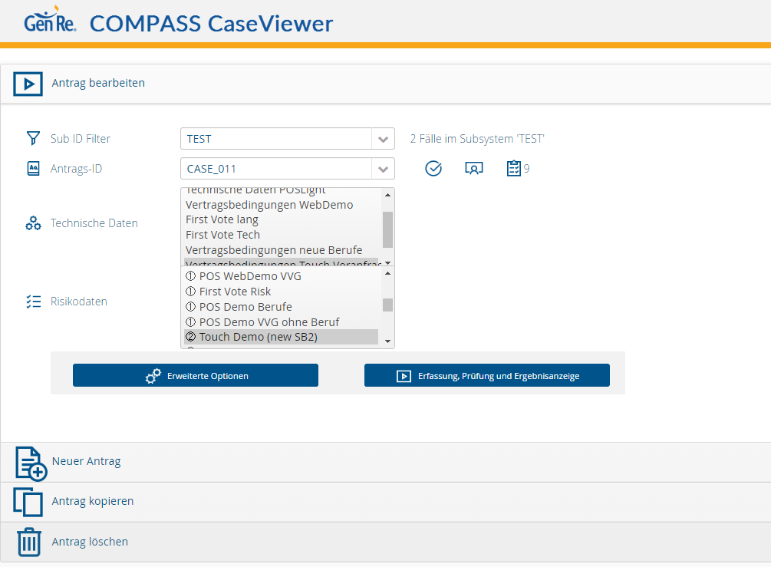
Task: Select POS Demo Berufe list entry
Action: 282,307
